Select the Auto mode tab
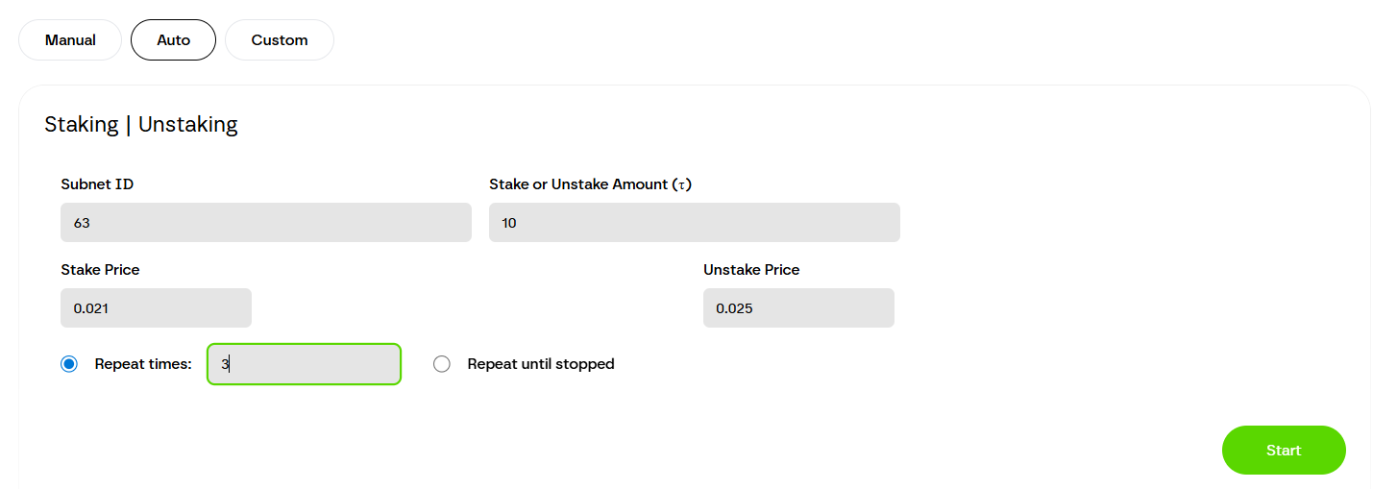Viewport: 1397px width, 489px height. click(173, 40)
